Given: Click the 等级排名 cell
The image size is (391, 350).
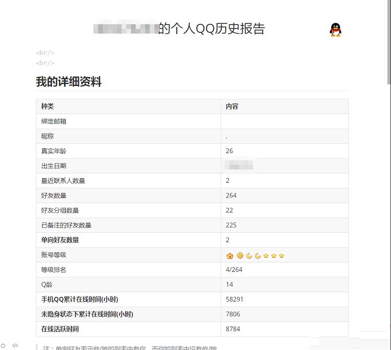Looking at the screenshot, I should 128,270.
